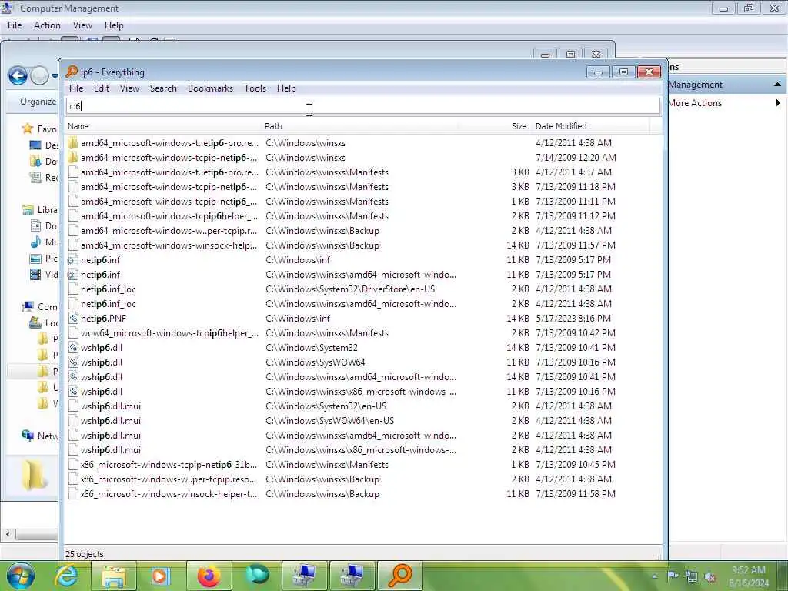
Task: Click Explorer horizontal scrollbar left arrow
Action: (x=8, y=534)
